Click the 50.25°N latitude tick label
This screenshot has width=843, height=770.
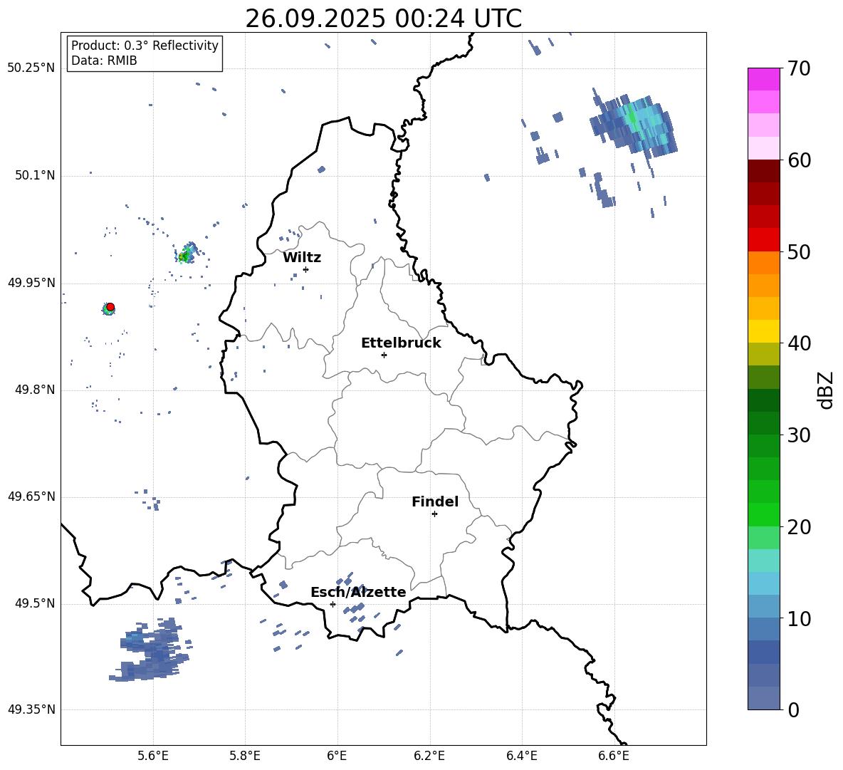31,68
